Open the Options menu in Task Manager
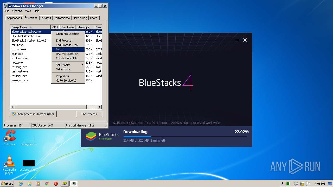 [x=17, y=11]
